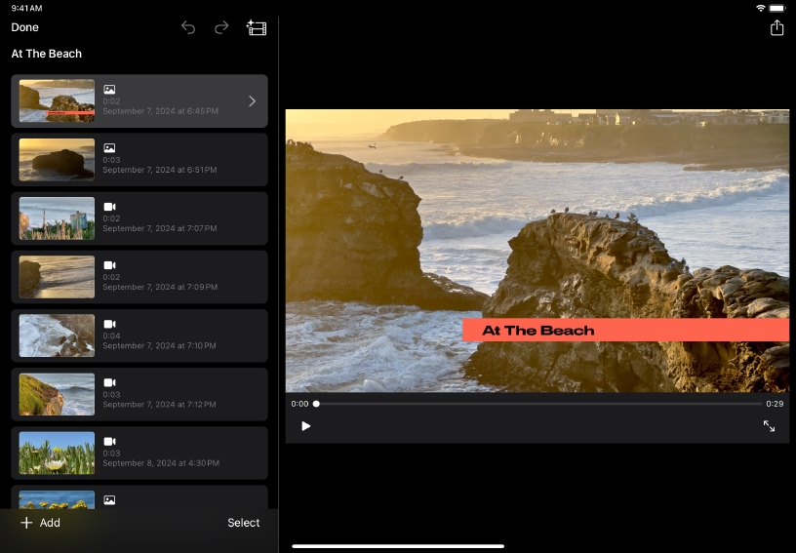This screenshot has height=553, width=796.
Task: Tap Add to insert new media
Action: [x=40, y=523]
